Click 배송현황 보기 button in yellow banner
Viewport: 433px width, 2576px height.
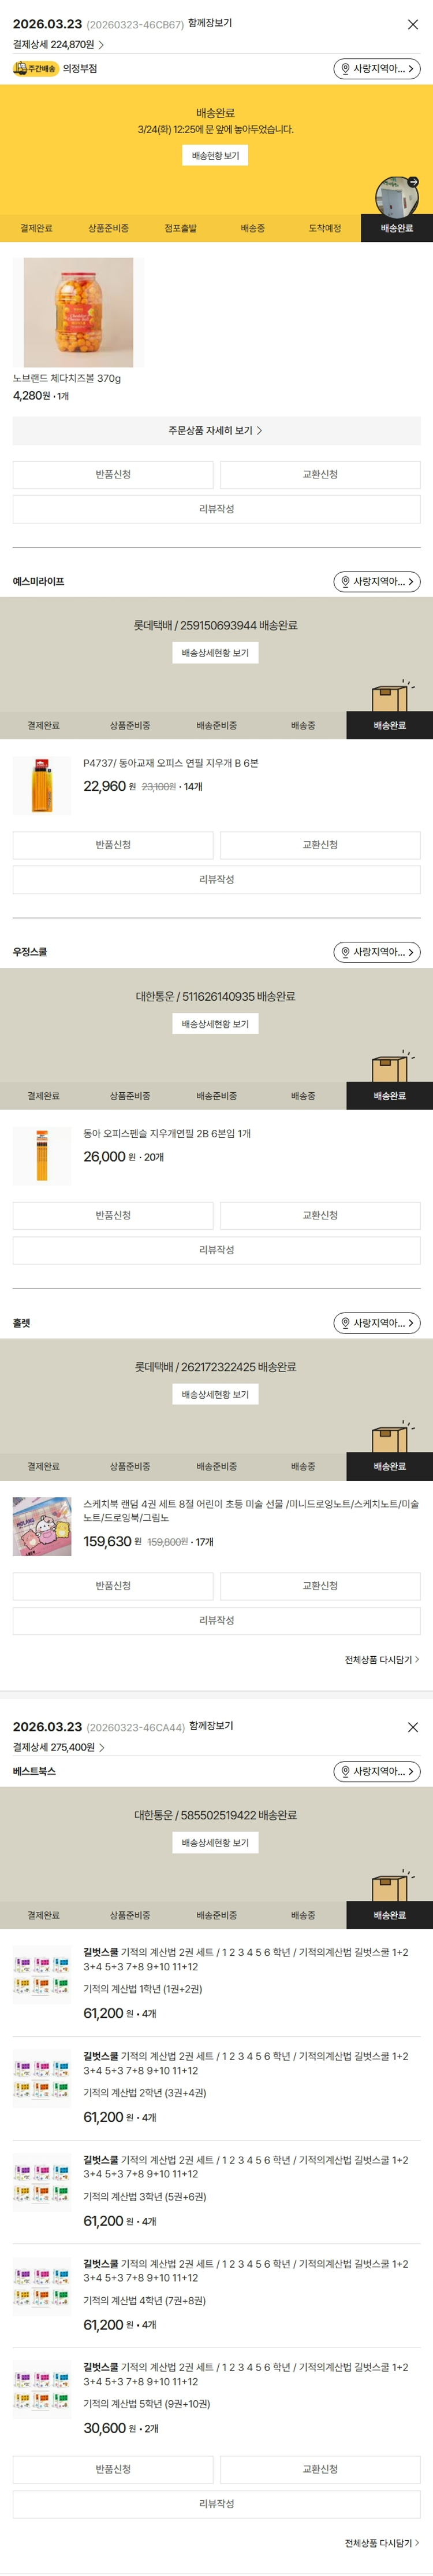pyautogui.click(x=215, y=156)
